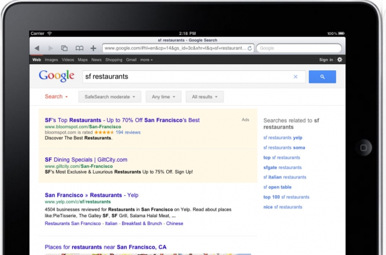
Task: Click the Google logo
Action: 57,76
